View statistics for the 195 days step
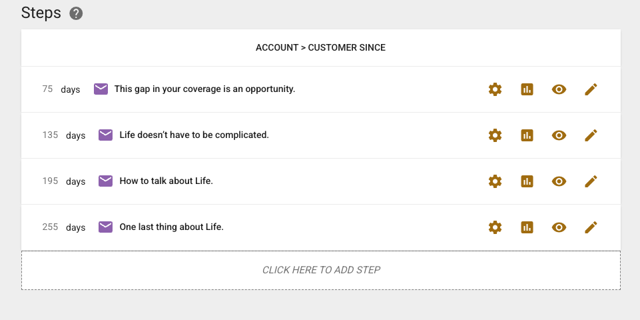 pos(527,181)
